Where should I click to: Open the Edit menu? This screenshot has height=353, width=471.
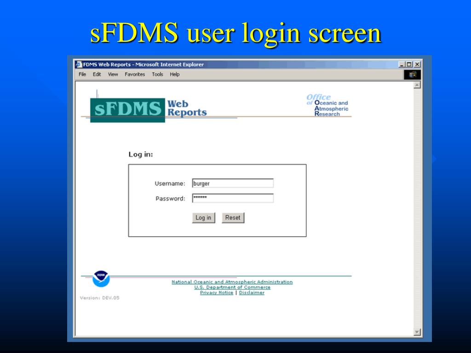pos(97,74)
